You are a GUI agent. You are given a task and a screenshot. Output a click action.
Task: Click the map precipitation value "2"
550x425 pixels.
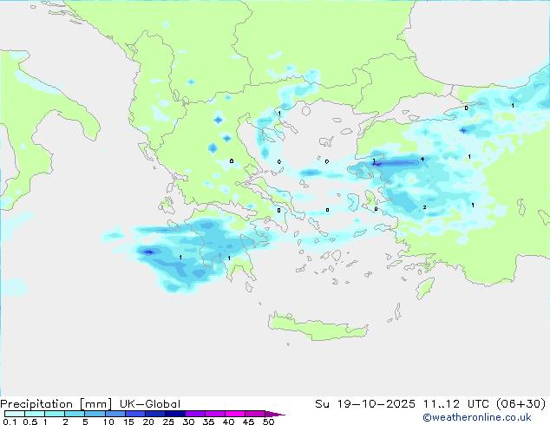pos(424,207)
